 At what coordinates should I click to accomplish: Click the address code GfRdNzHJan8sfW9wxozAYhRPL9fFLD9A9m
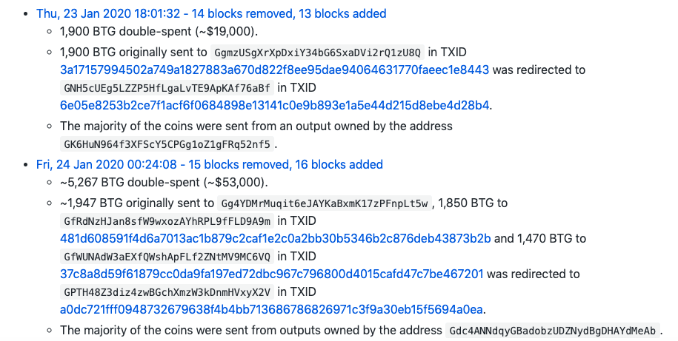click(167, 221)
